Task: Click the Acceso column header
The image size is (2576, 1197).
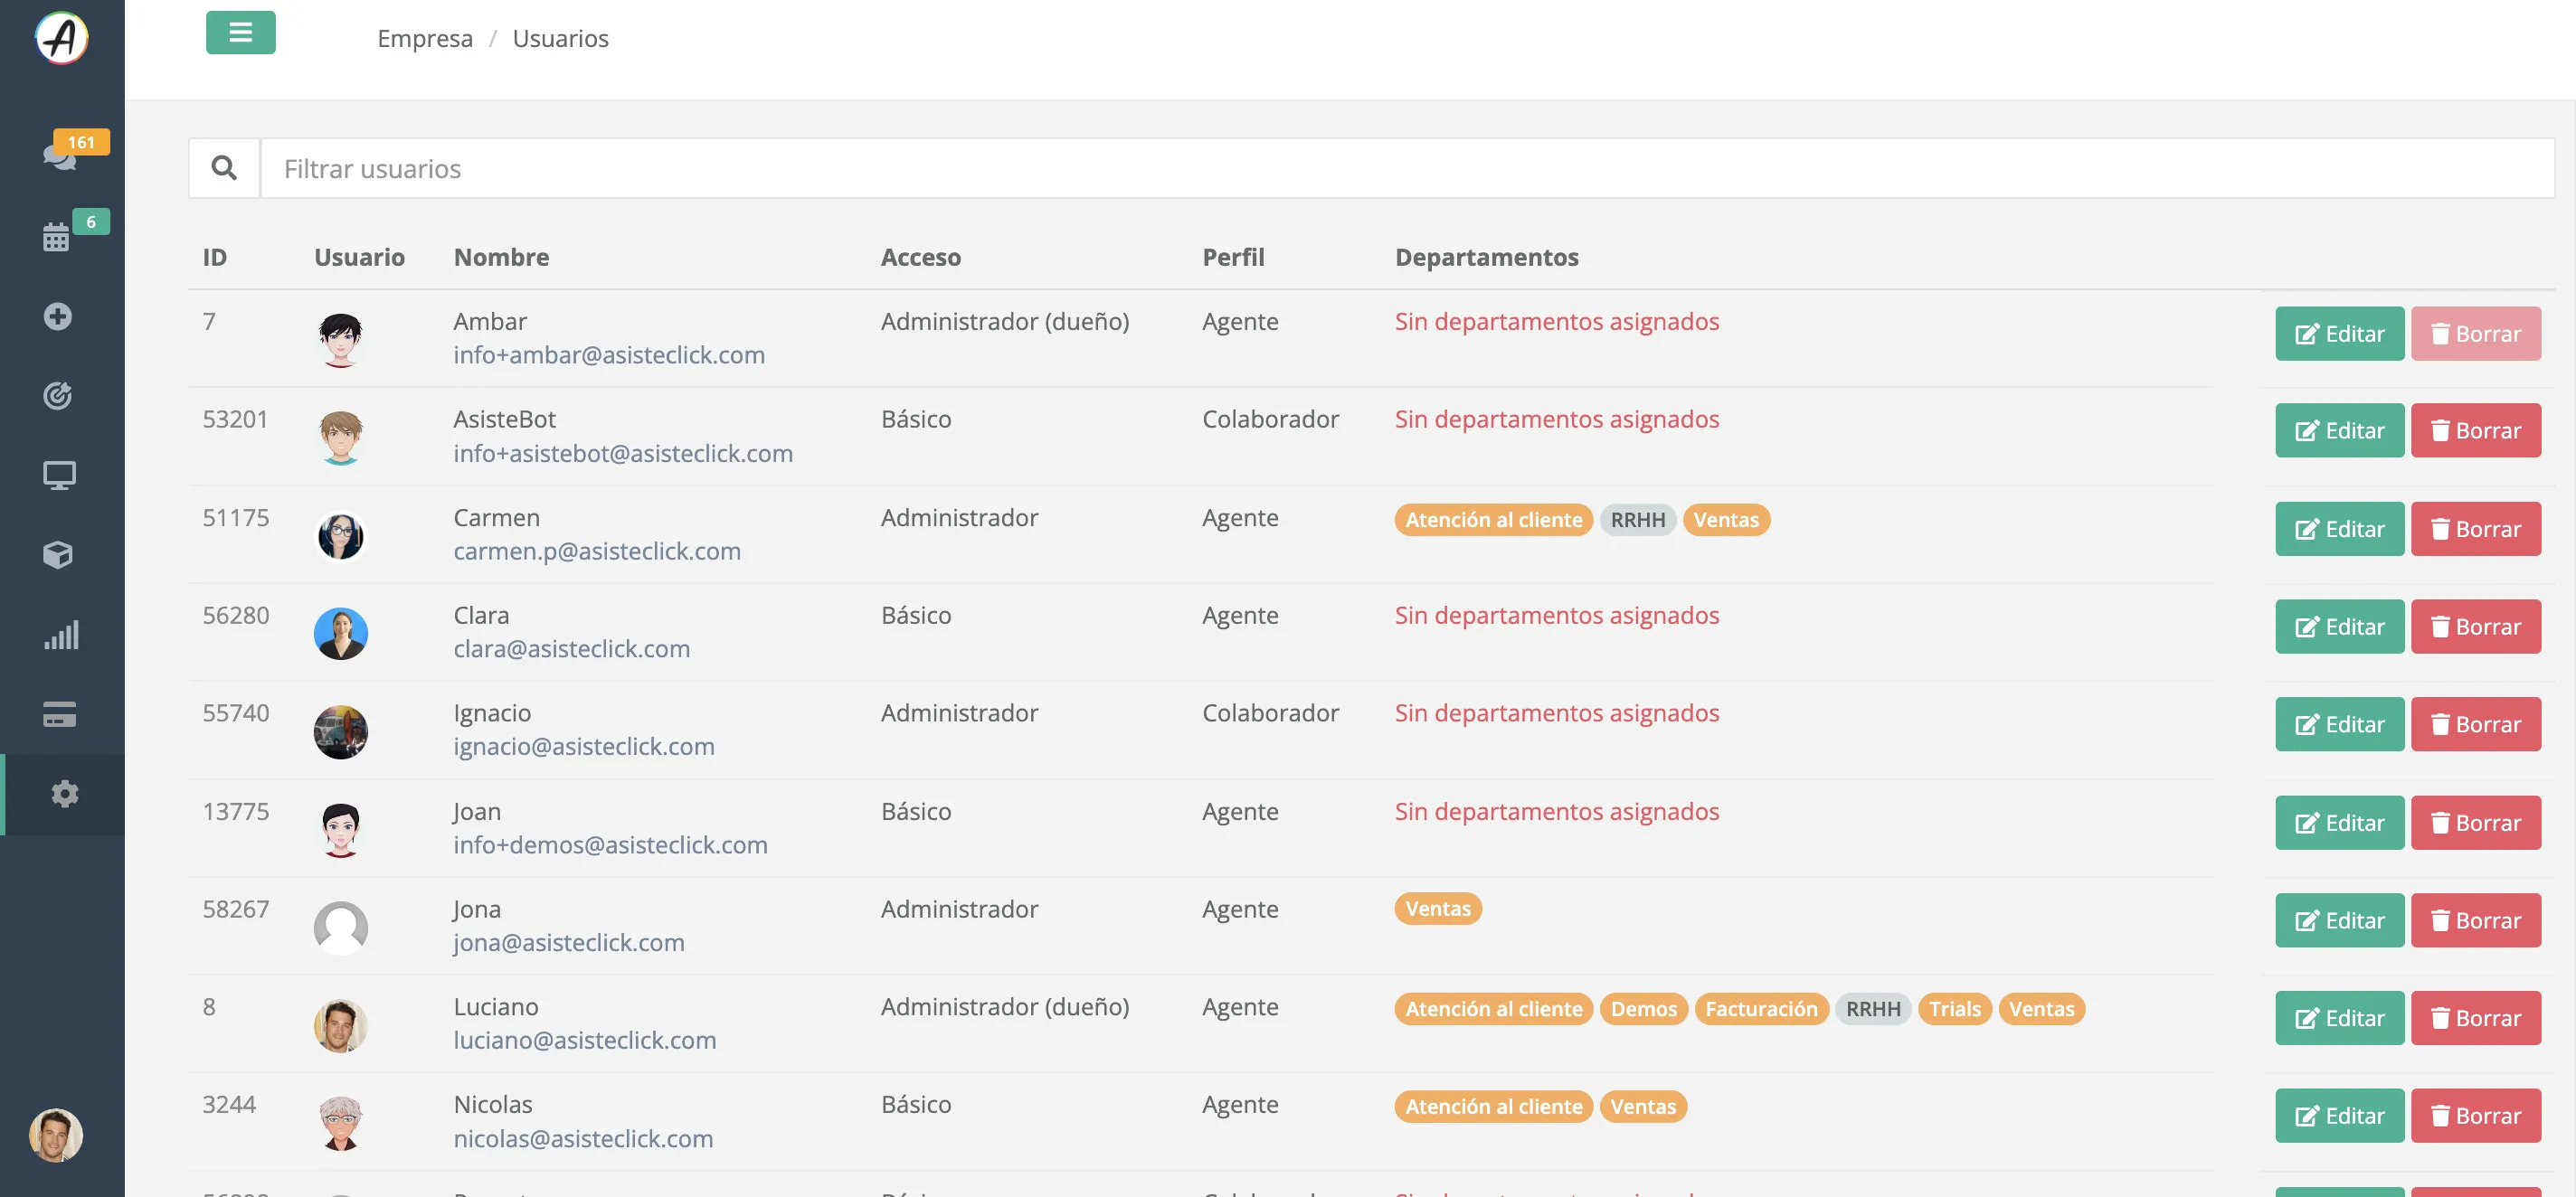Action: tap(921, 257)
